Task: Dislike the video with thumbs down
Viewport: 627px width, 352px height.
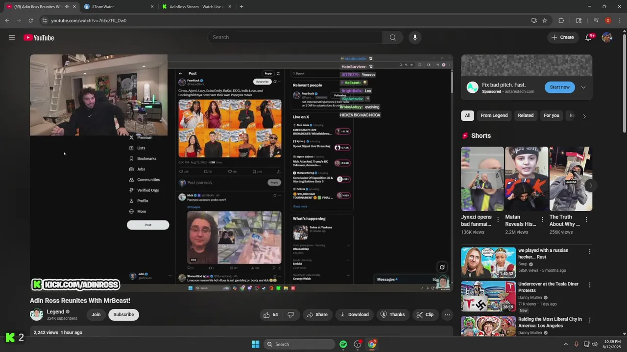Action: [x=290, y=315]
